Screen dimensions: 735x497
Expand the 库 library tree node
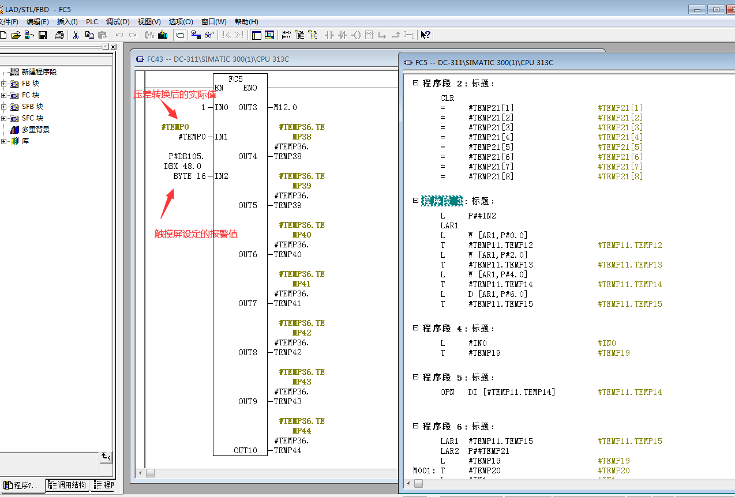[4, 141]
